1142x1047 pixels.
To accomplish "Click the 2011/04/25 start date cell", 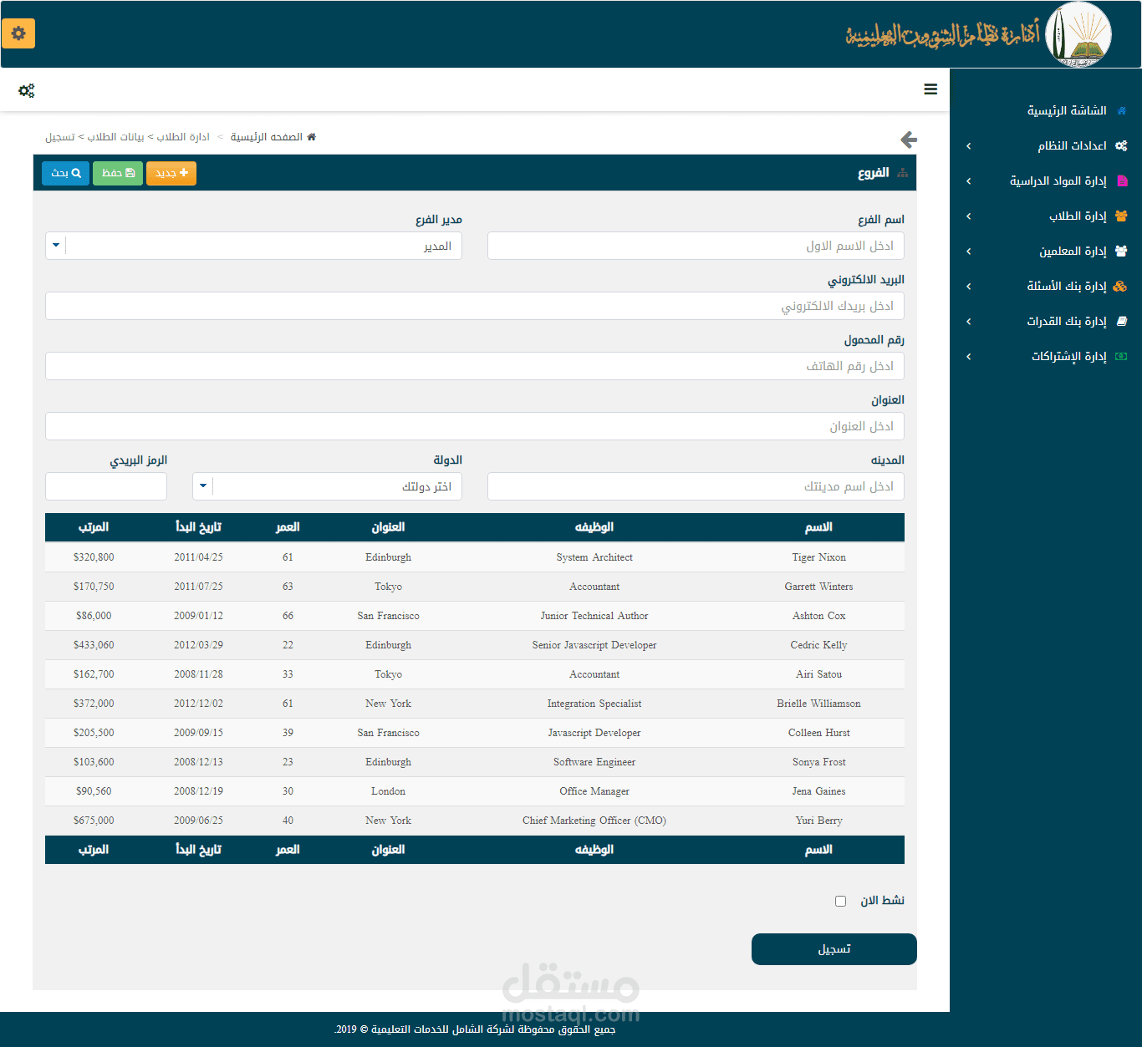I will pyautogui.click(x=198, y=557).
